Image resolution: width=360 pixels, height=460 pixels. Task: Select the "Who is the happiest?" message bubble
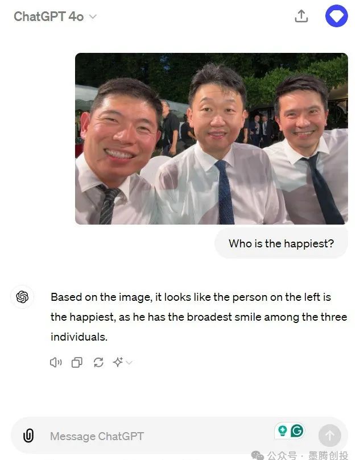(x=282, y=243)
